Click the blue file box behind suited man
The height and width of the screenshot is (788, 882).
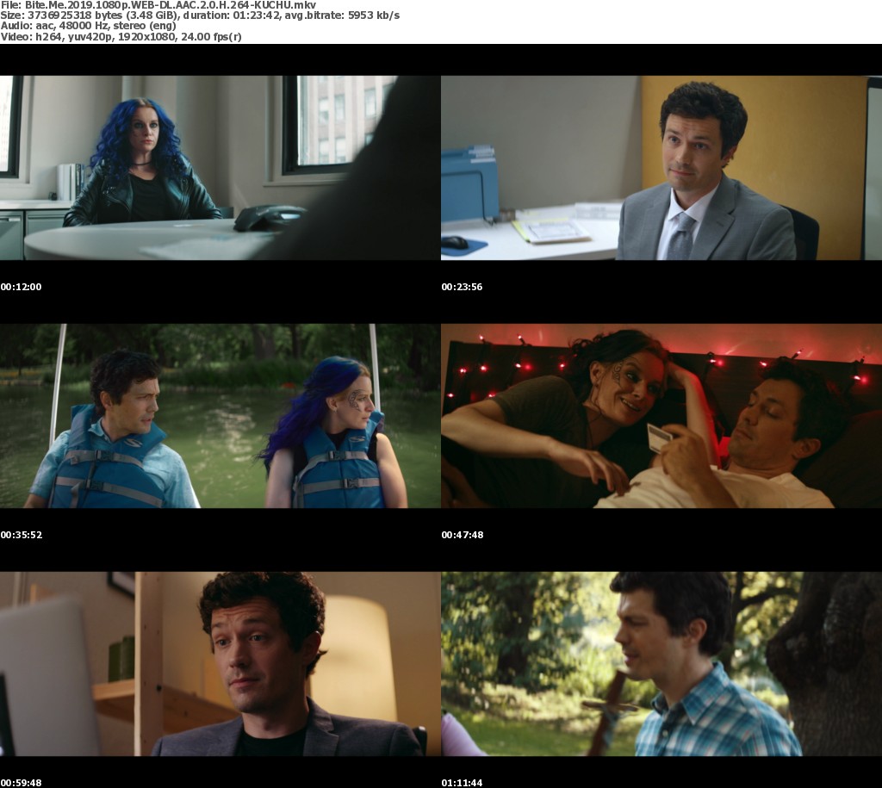pos(469,185)
